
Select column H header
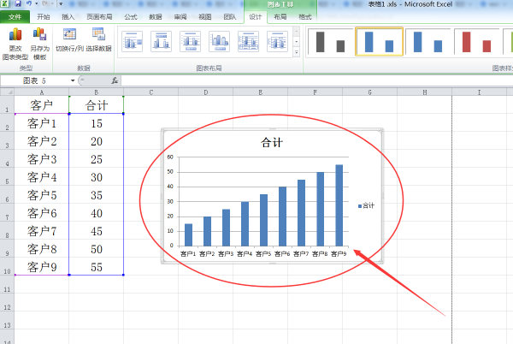pos(424,92)
